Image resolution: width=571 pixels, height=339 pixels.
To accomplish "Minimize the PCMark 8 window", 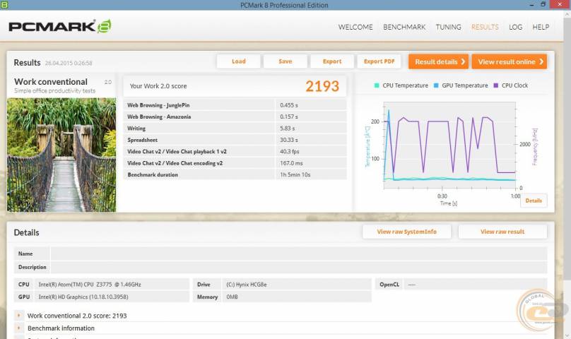I will pyautogui.click(x=531, y=4).
